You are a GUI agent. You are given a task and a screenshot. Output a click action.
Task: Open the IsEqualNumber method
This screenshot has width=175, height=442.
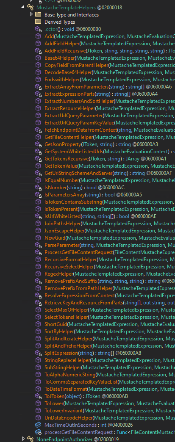61,180
